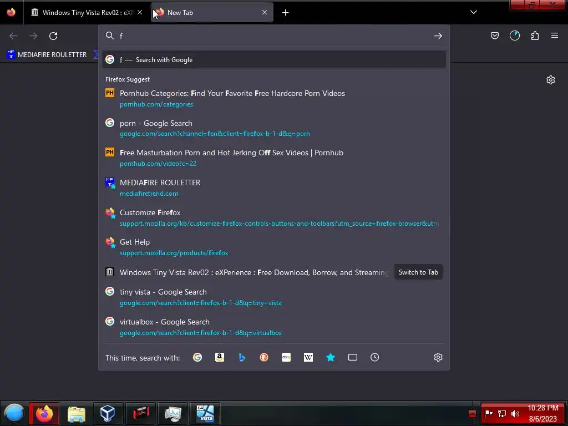568x426 pixels.
Task: Select 'f — Search with Google' suggestion
Action: point(274,60)
